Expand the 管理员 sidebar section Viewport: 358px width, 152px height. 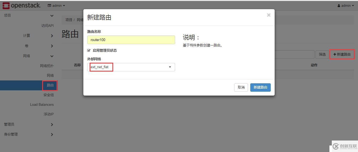click(x=28, y=124)
